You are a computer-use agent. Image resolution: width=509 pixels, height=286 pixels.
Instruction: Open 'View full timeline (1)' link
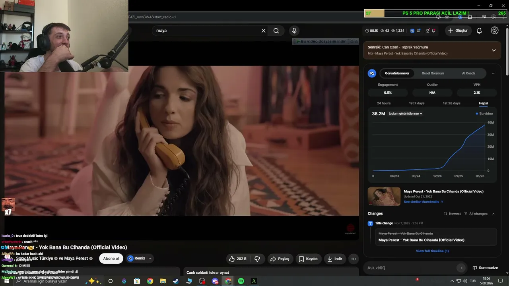pos(432,251)
